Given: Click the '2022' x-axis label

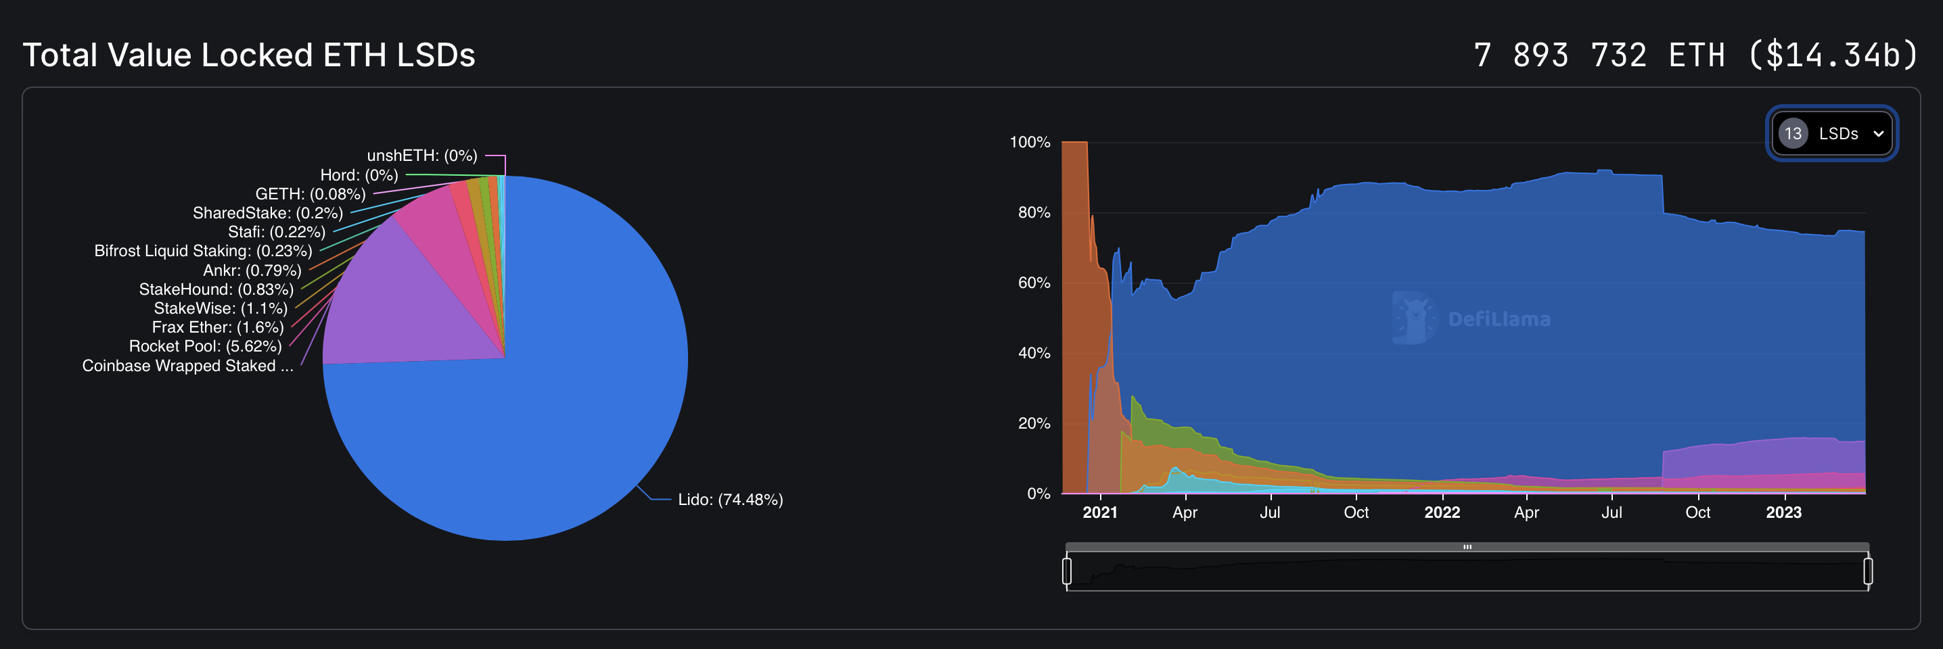Looking at the screenshot, I should pyautogui.click(x=1442, y=512).
